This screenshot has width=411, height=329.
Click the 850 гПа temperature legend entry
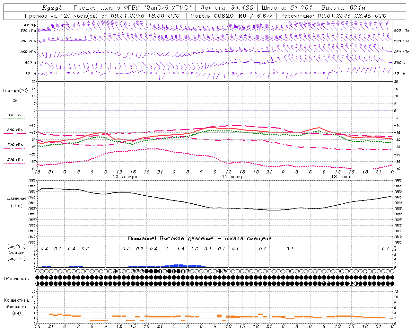point(15,130)
